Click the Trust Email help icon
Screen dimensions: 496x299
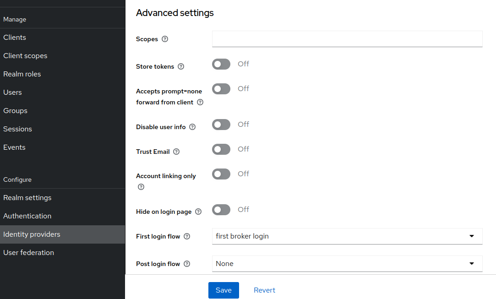click(x=175, y=152)
